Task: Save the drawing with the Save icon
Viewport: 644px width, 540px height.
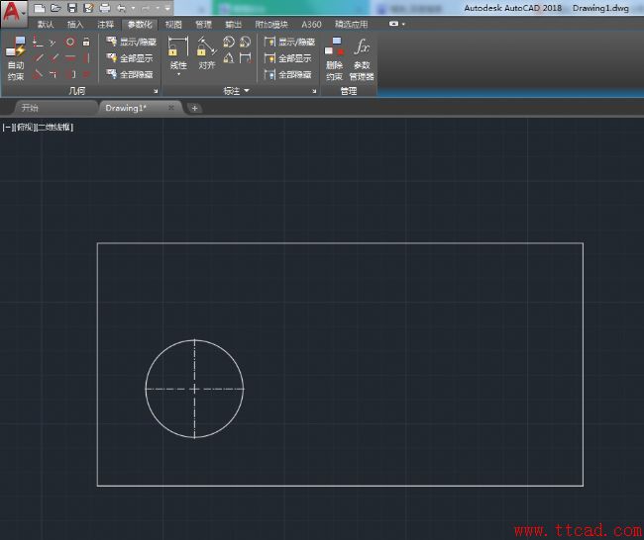Action: click(x=72, y=8)
